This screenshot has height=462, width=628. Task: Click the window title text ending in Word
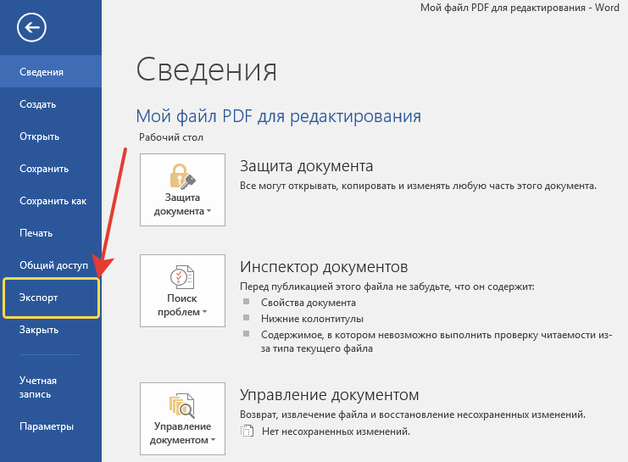pos(520,8)
